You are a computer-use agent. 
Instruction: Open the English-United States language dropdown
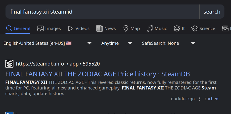47,43
